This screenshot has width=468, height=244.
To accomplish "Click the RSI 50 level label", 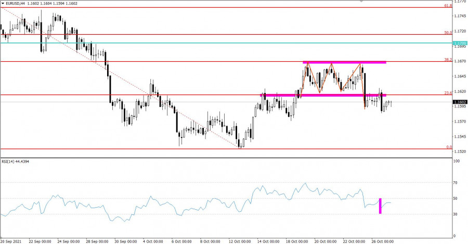I will pos(456,198).
